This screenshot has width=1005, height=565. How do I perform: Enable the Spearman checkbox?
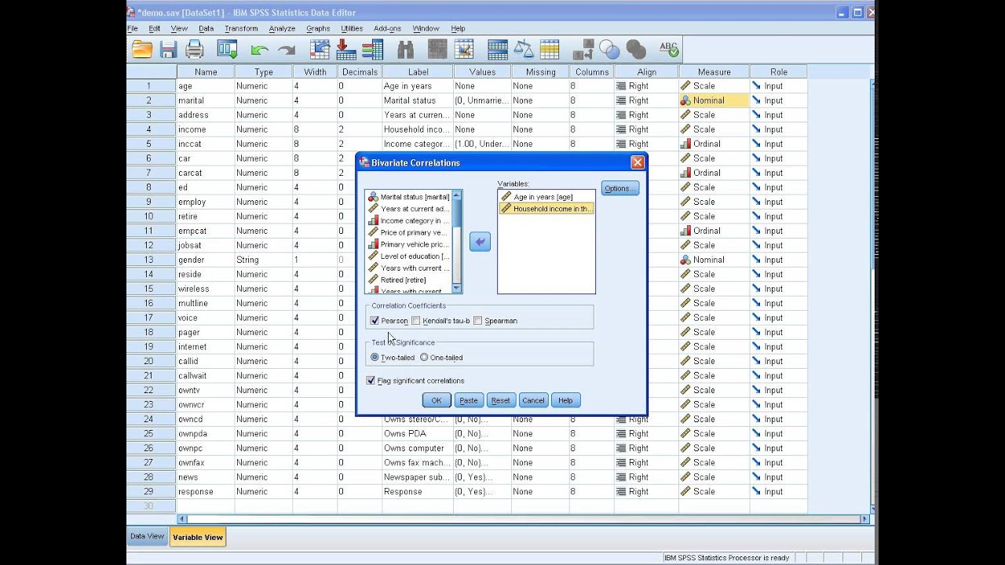pyautogui.click(x=477, y=320)
